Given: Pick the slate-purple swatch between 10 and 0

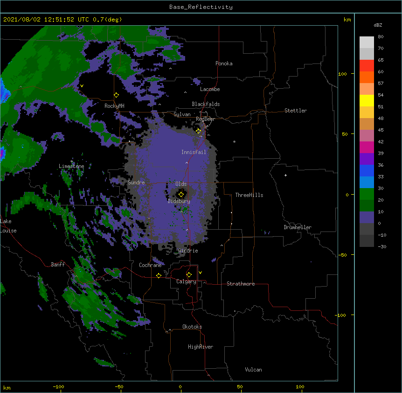Looking at the screenshot, I should click(x=367, y=218).
